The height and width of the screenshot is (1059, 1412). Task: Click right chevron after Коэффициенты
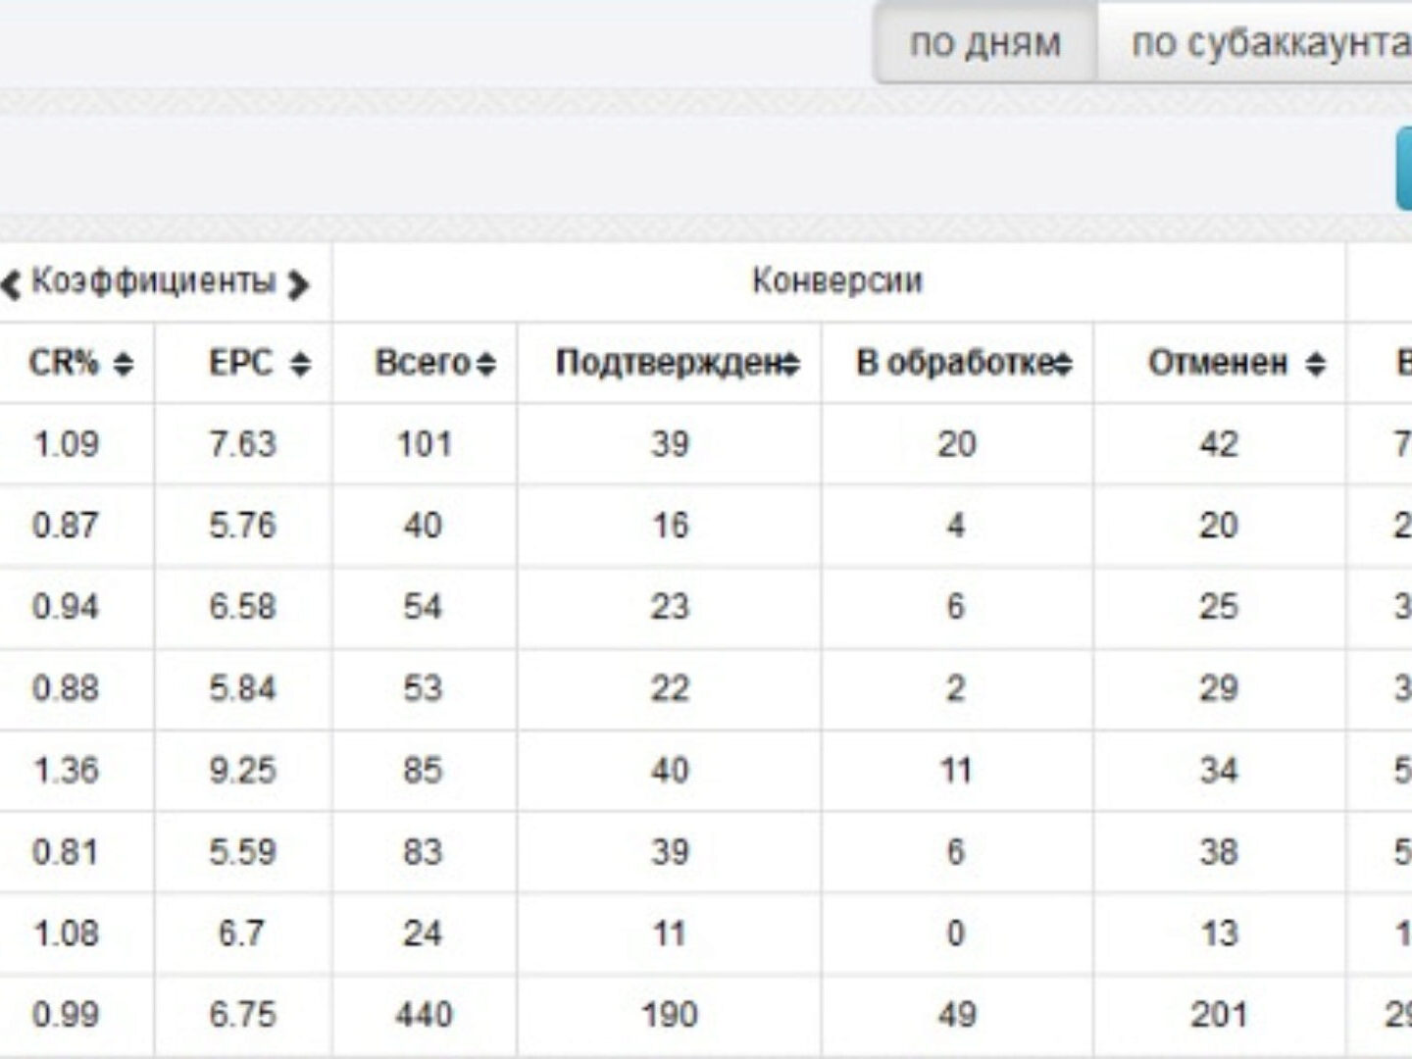click(298, 284)
